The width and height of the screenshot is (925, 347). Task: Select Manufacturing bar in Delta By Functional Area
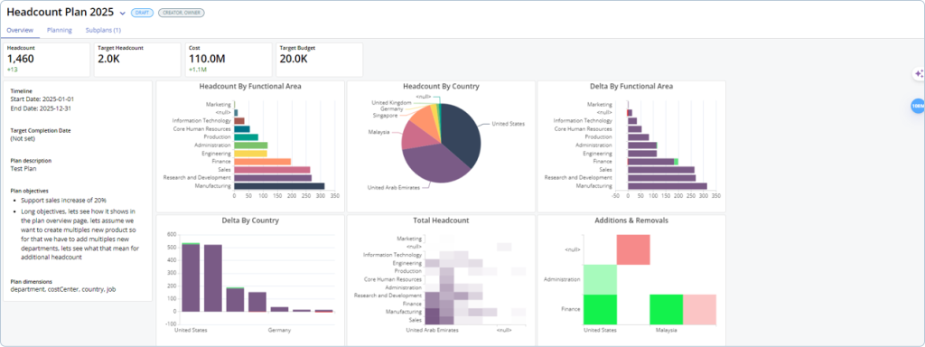(x=668, y=186)
